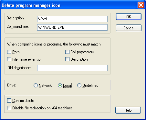Click the empty Old description field
This screenshot has width=146, height=120.
click(72, 68)
